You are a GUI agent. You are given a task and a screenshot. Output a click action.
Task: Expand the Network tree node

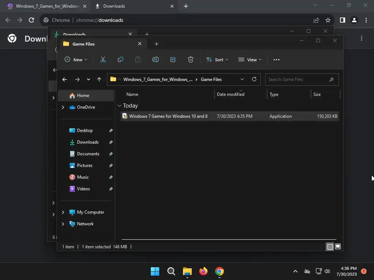[x=63, y=224]
